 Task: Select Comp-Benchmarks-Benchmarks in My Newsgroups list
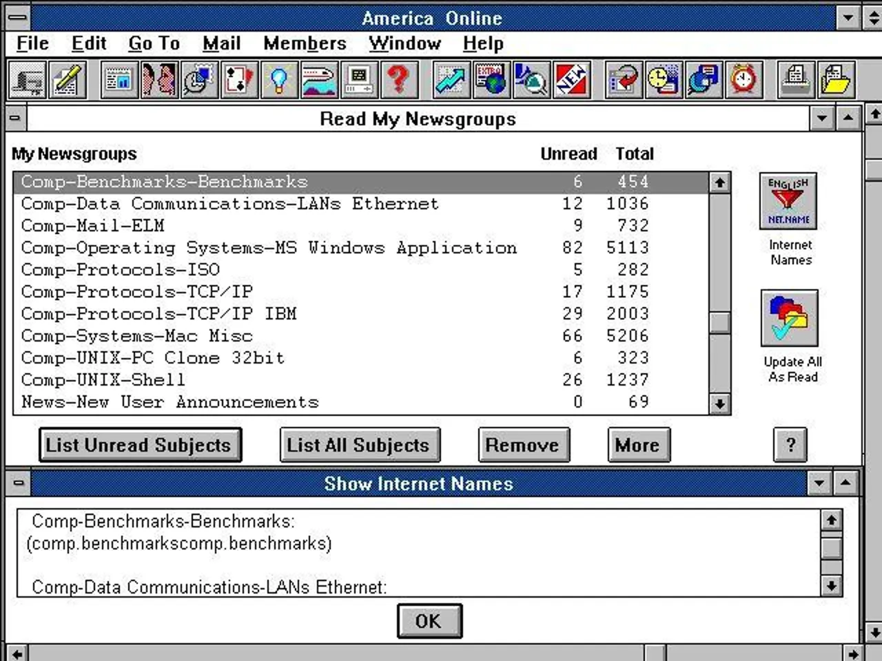pos(360,182)
